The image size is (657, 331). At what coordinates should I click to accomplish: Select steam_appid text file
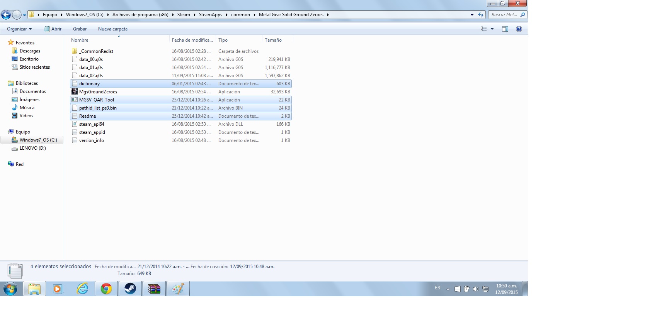click(180, 132)
